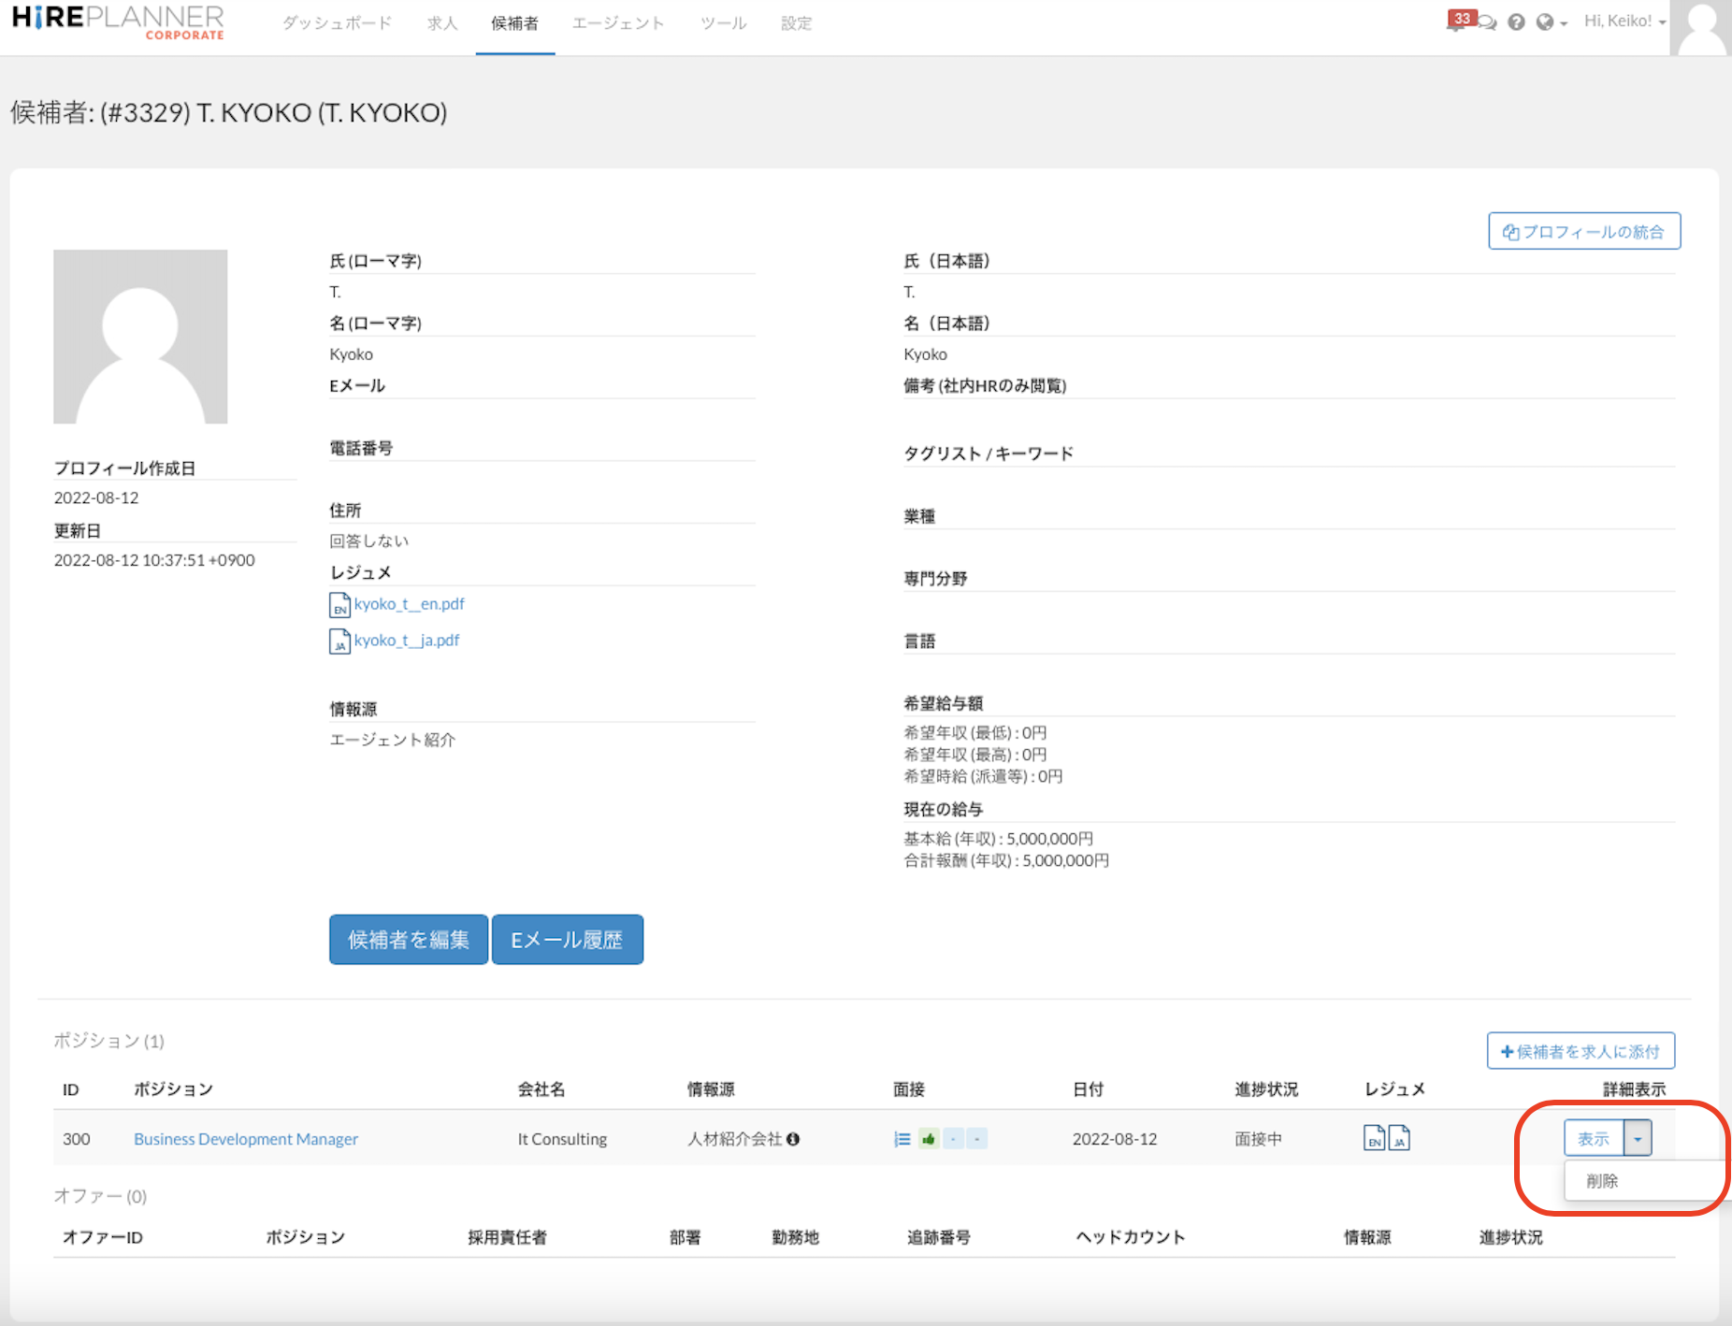Viewport: 1732px width, 1326px height.
Task: Expand the globe language selector
Action: click(x=1551, y=22)
